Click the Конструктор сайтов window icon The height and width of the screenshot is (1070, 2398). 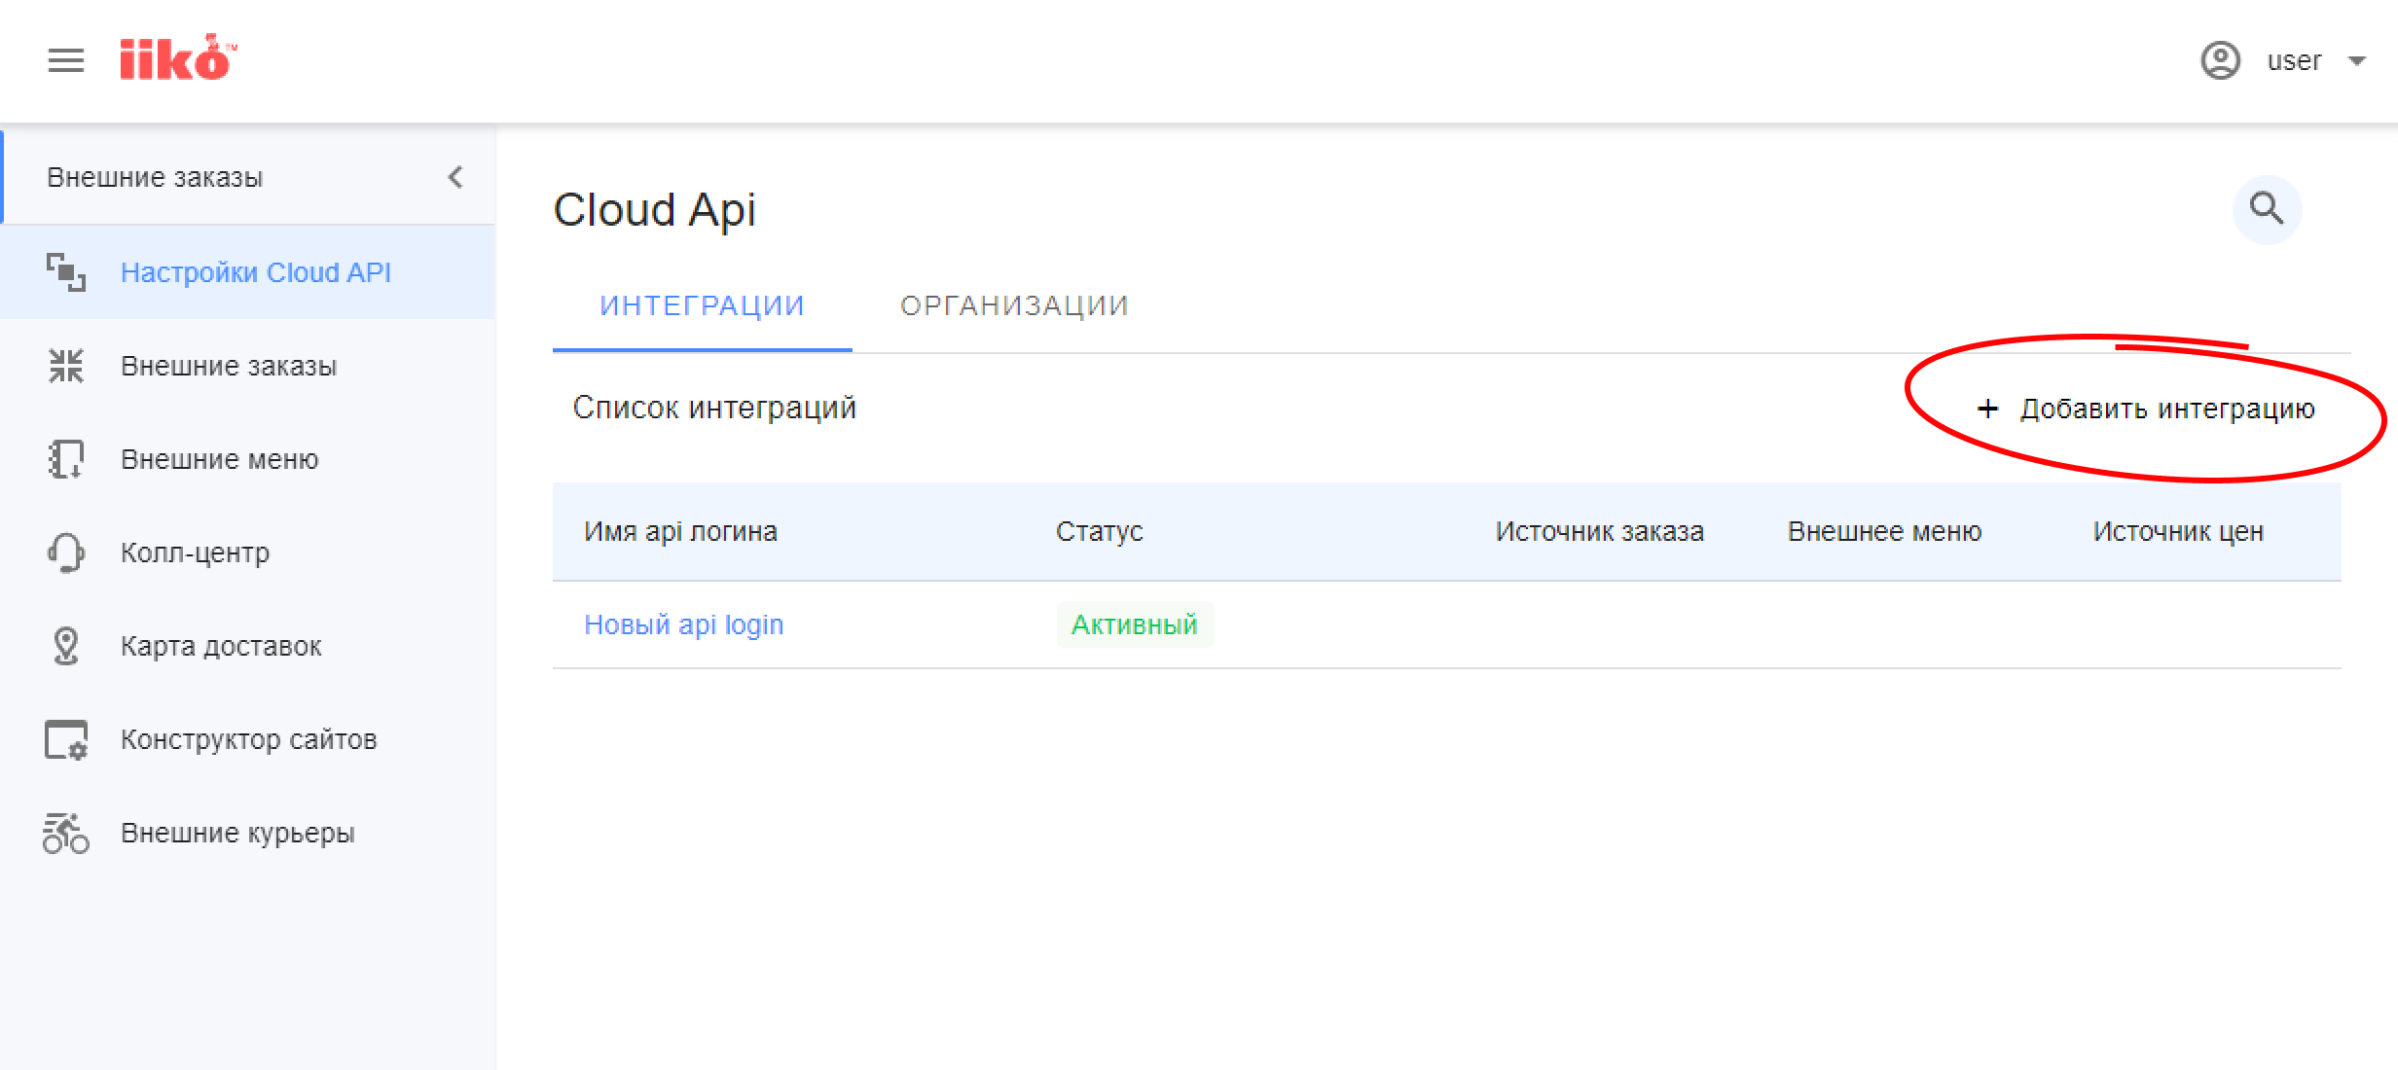tap(66, 739)
